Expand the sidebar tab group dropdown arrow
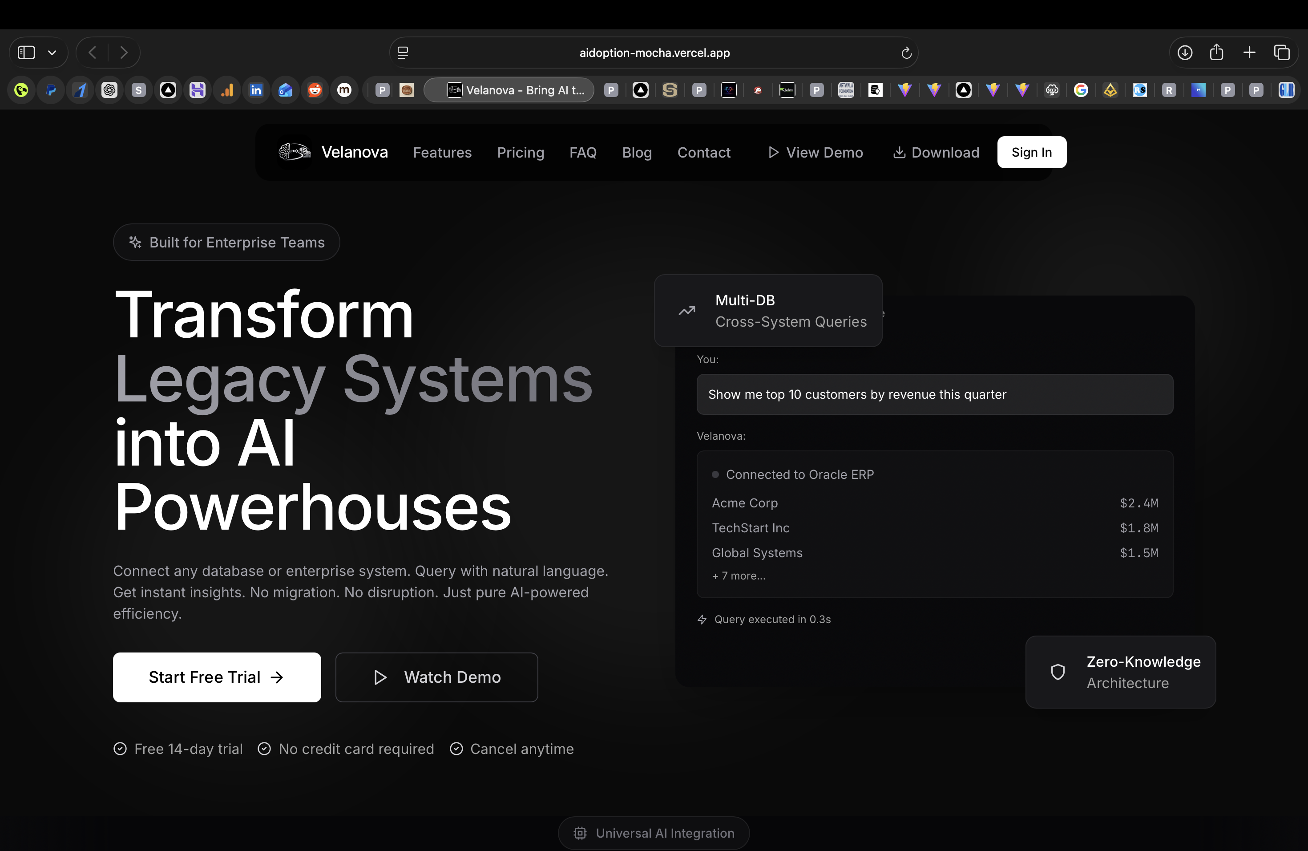This screenshot has width=1308, height=851. pos(52,53)
